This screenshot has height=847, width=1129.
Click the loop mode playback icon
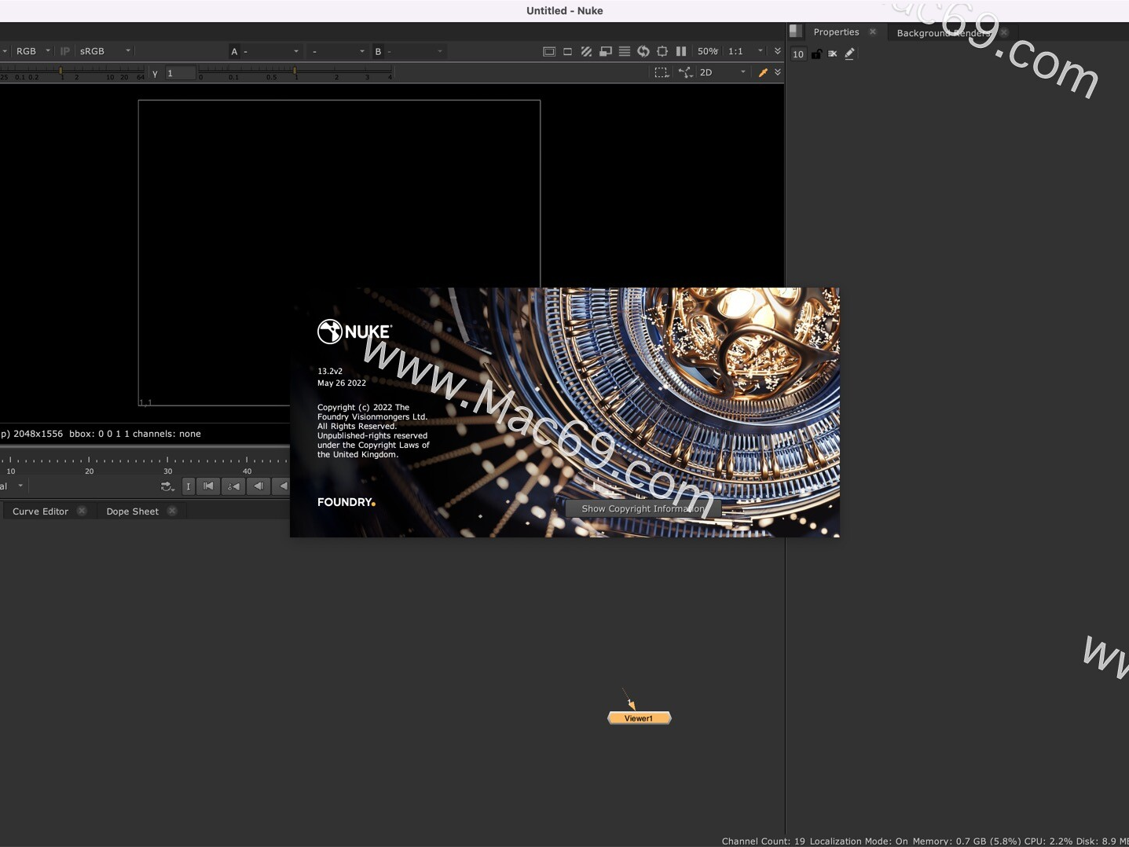167,486
